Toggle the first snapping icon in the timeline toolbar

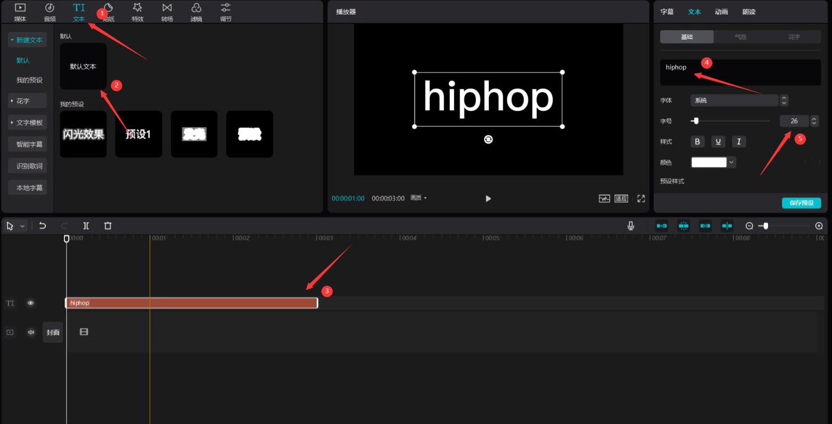tap(661, 226)
